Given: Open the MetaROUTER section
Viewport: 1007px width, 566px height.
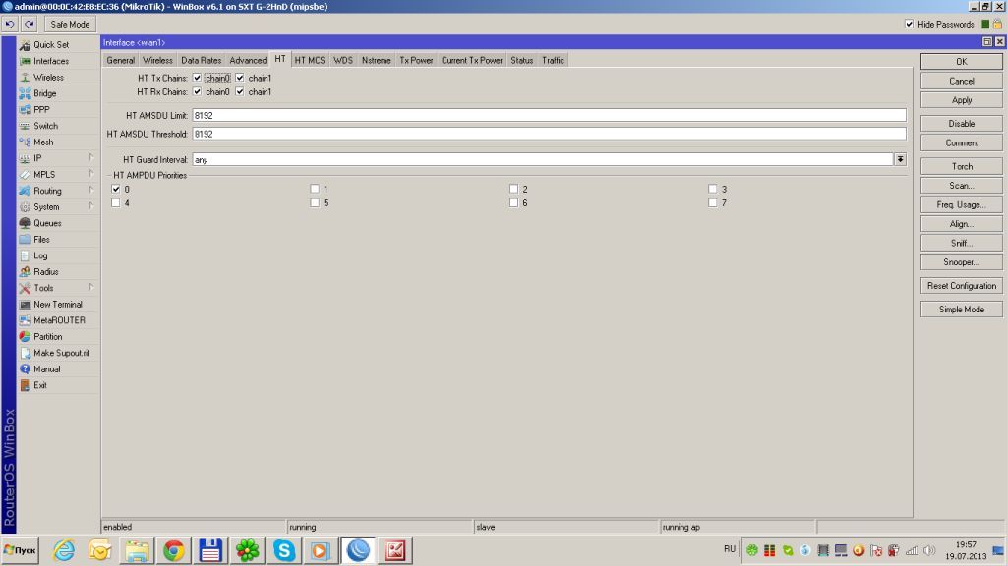Looking at the screenshot, I should pos(58,320).
